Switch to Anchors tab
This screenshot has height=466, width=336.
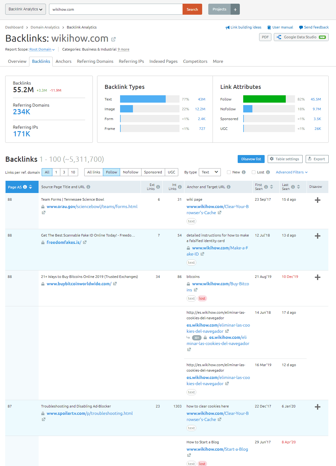pyautogui.click(x=63, y=61)
